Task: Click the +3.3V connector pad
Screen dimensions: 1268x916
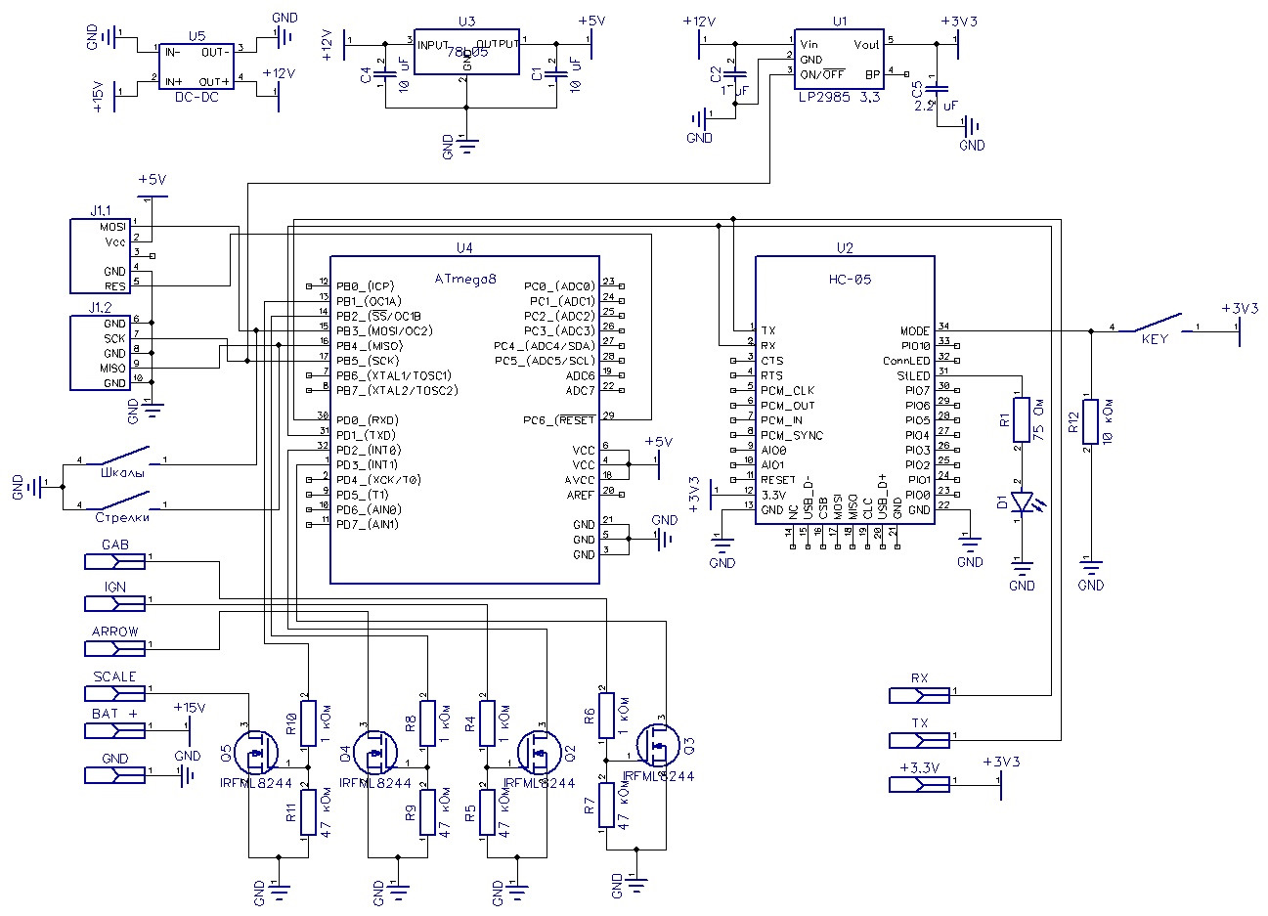Action: pos(919,784)
